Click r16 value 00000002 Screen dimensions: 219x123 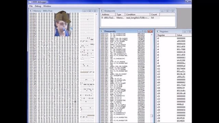click(x=181, y=82)
